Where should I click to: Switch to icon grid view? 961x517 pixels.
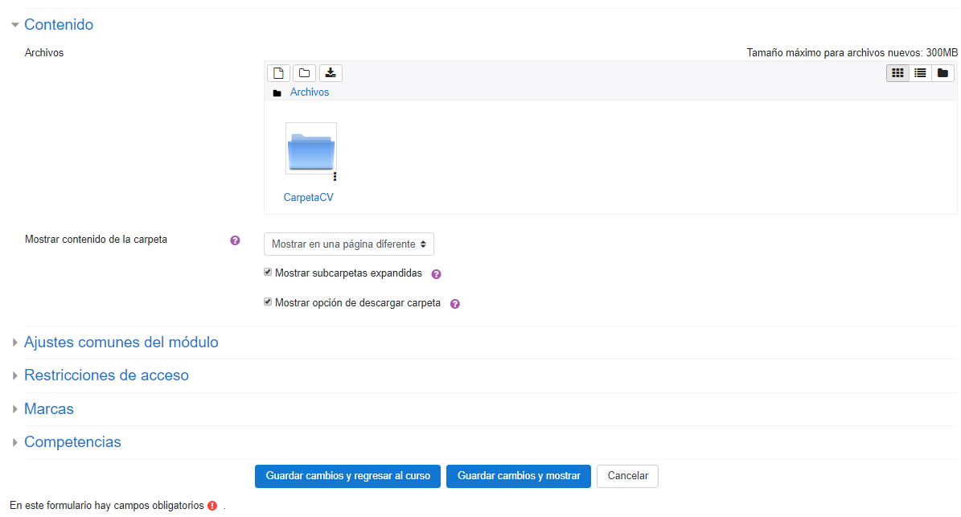click(897, 73)
